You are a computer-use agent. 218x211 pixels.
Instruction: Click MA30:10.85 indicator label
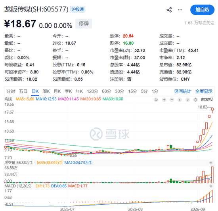91,99
